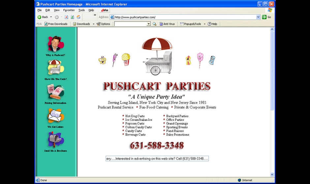
Task: Expand the address bar URL dropdown
Action: click(x=258, y=17)
